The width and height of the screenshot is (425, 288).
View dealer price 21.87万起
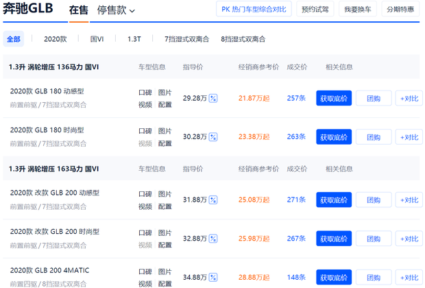(x=254, y=98)
